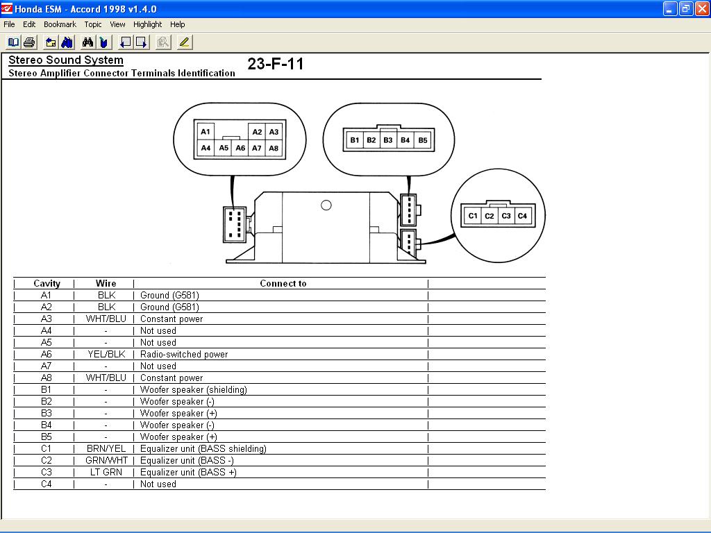This screenshot has width=711, height=533.
Task: Open the File menu
Action: pos(9,24)
